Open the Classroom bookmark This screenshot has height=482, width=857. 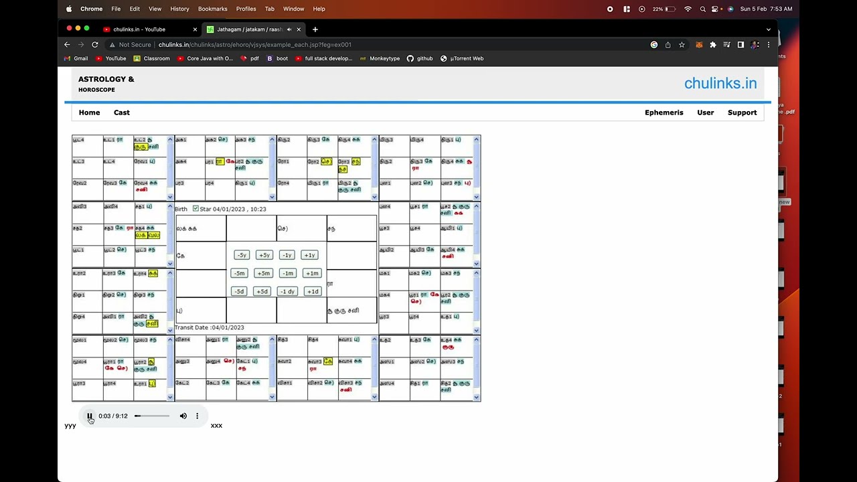(152, 58)
